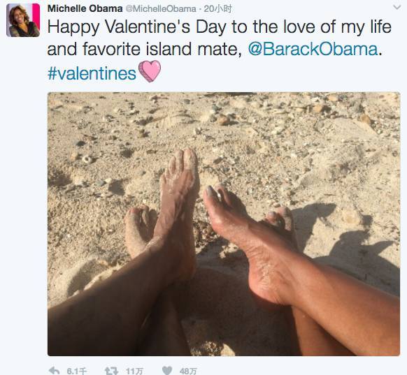Open Michelle Obama's profile picture

coord(23,20)
